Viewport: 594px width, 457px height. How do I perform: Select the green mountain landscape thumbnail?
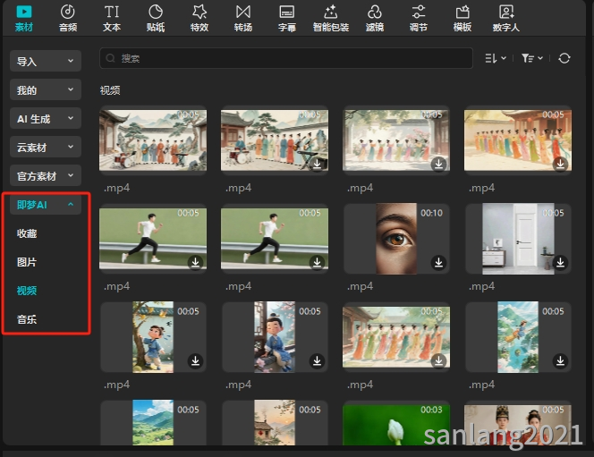[x=153, y=422]
